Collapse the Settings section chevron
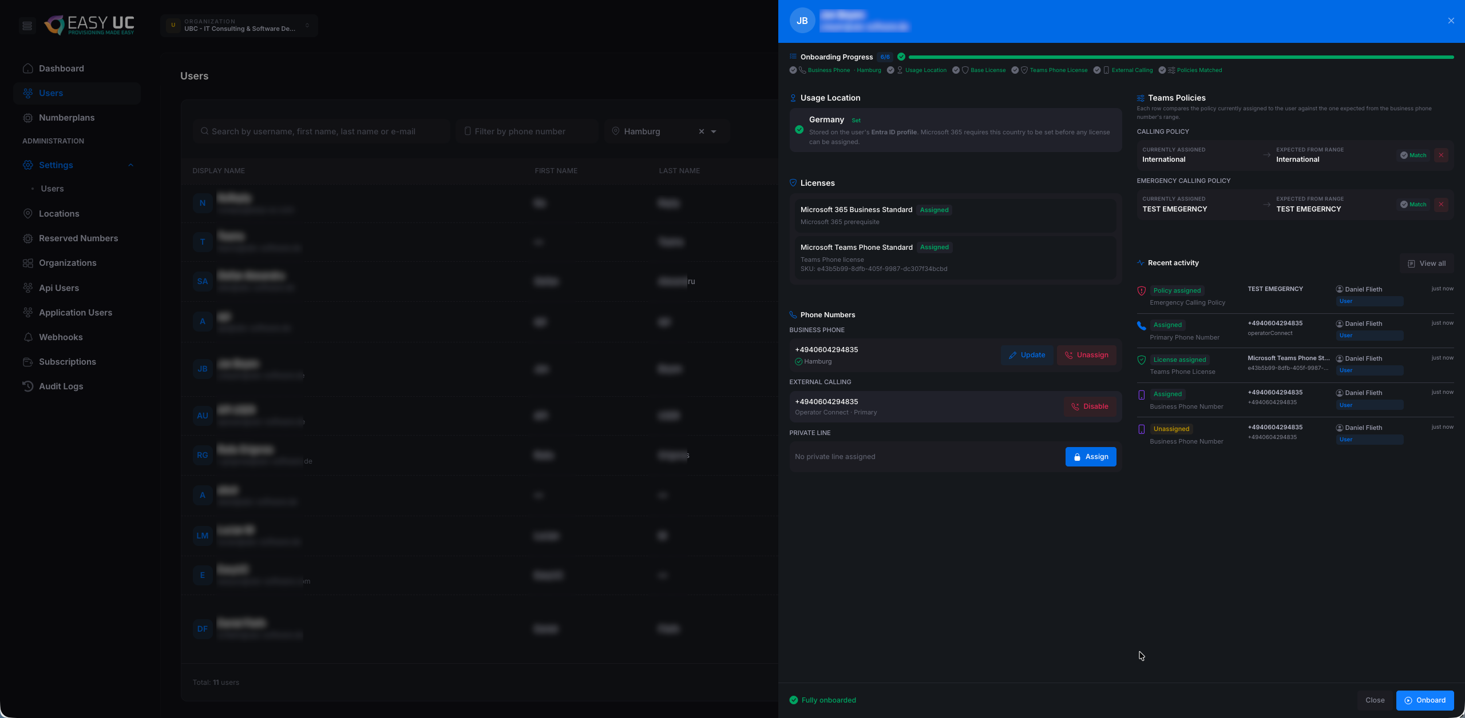The height and width of the screenshot is (718, 1465). 130,165
